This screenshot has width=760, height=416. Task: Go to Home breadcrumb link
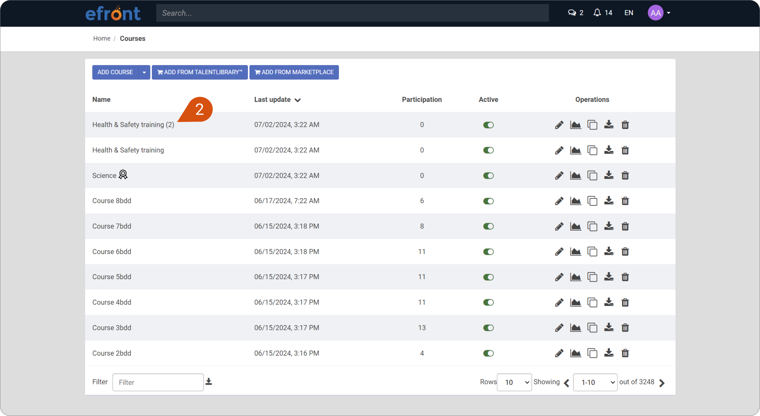pyautogui.click(x=102, y=39)
